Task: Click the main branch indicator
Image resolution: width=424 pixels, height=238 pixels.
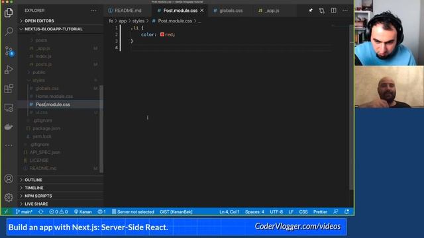Action: (x=24, y=212)
